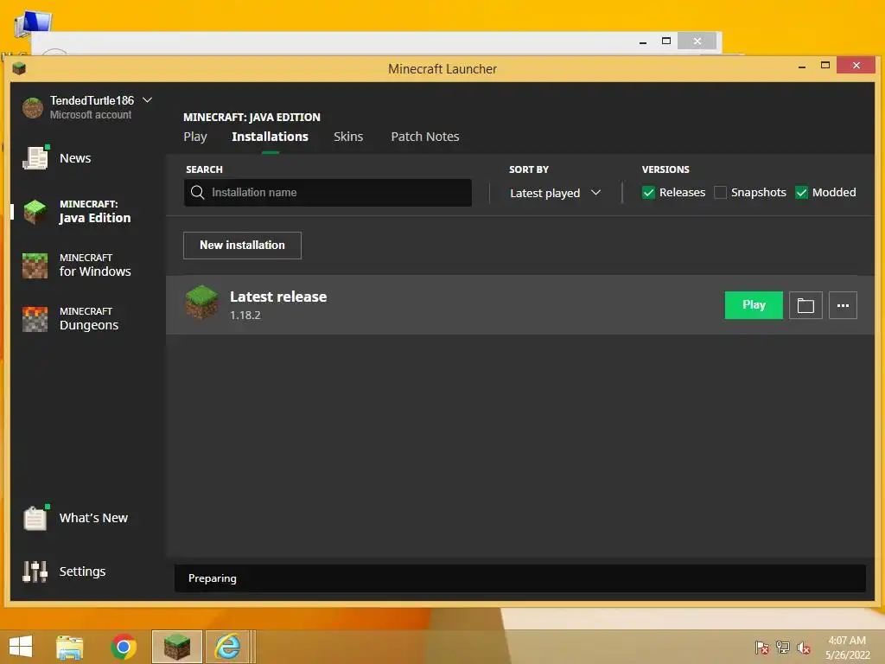
Task: Click network status tray icon
Action: click(783, 648)
